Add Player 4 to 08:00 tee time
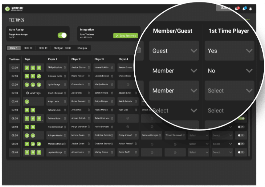 pos(128,118)
